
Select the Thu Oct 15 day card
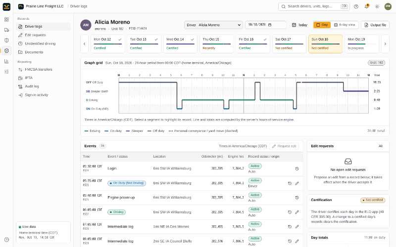click(216, 44)
